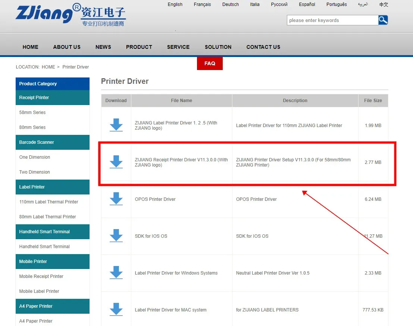This screenshot has height=326, width=413.
Task: Download the SDK for IOS OS
Action: pos(116,236)
